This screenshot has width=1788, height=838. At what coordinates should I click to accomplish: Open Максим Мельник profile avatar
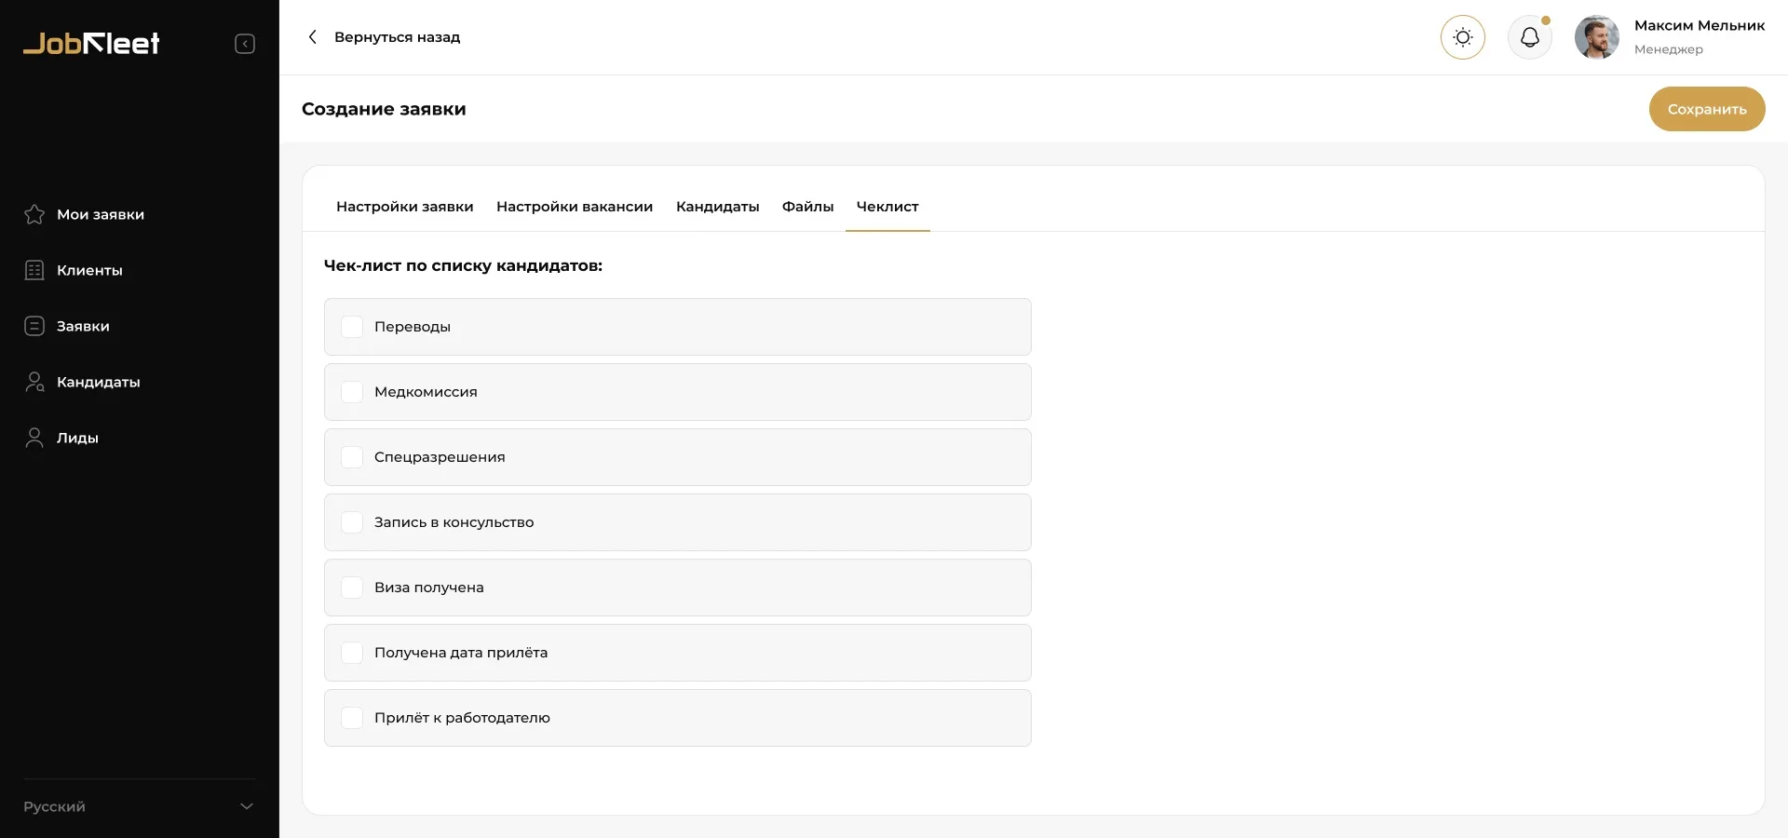1596,37
